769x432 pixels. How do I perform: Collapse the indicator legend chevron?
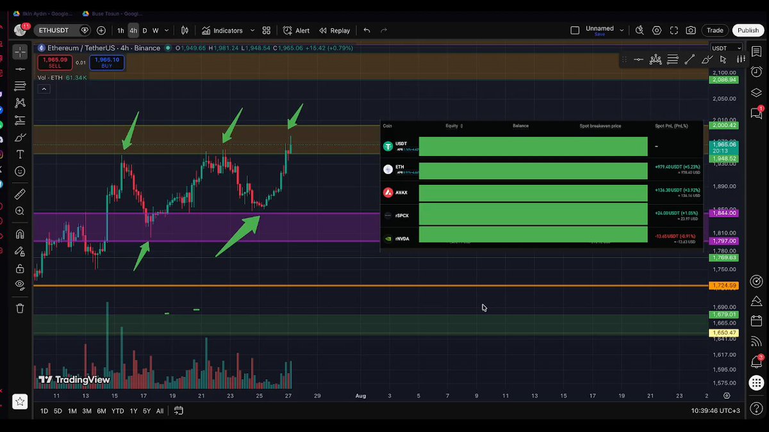tap(44, 89)
